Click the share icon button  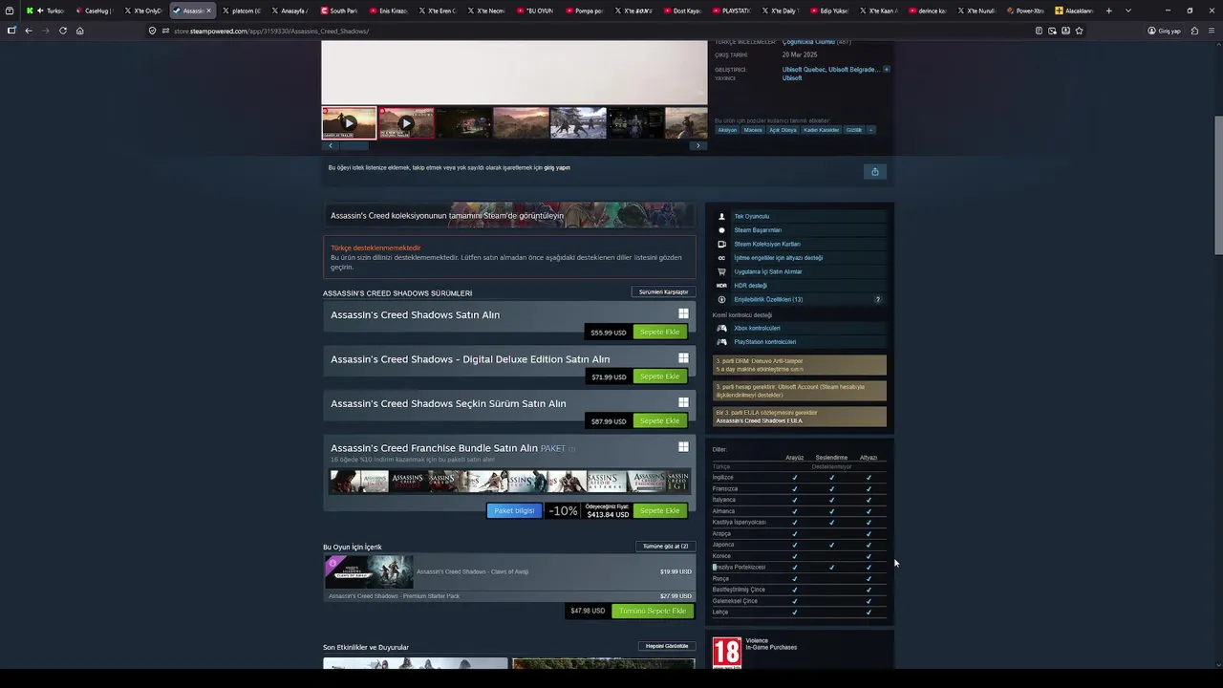pyautogui.click(x=874, y=171)
